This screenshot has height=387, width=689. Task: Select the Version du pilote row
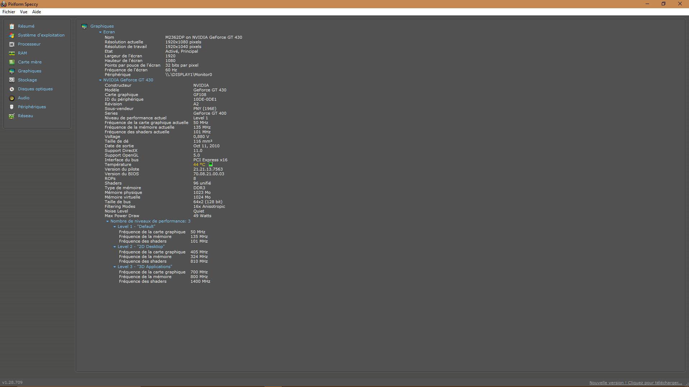164,169
